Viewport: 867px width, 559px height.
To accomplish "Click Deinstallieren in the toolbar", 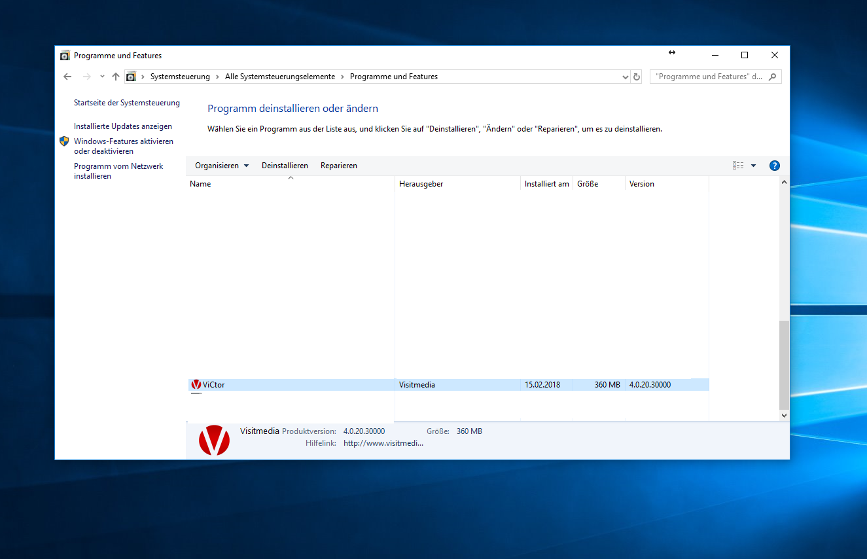I will (285, 166).
